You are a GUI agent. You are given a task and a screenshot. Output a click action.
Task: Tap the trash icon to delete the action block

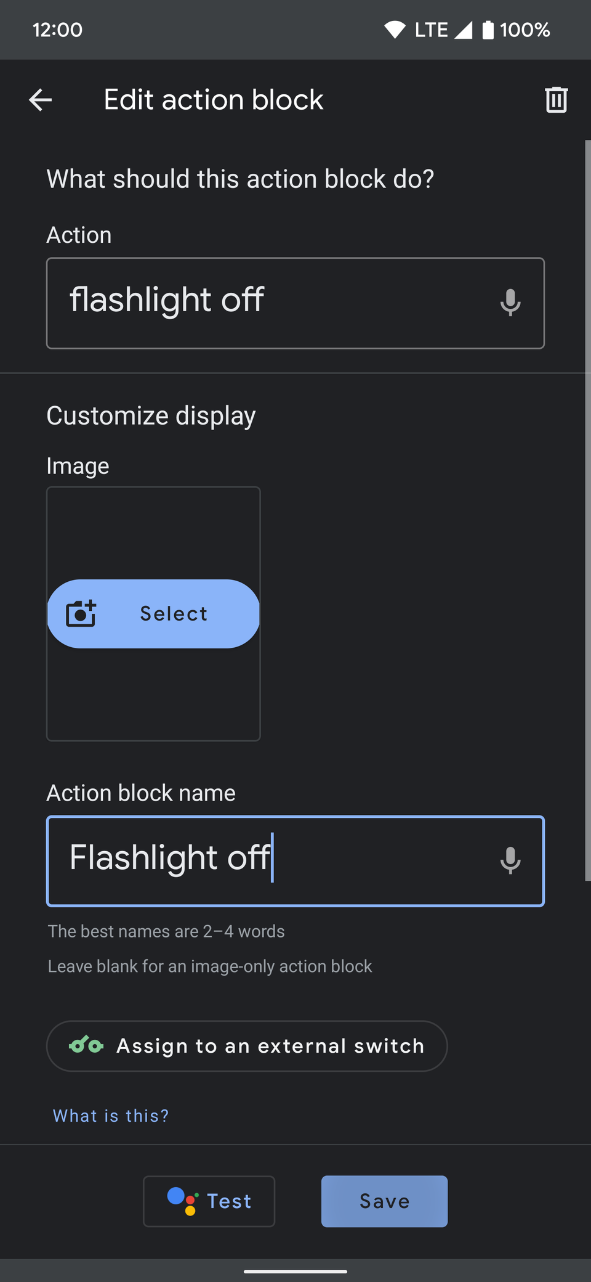[555, 99]
